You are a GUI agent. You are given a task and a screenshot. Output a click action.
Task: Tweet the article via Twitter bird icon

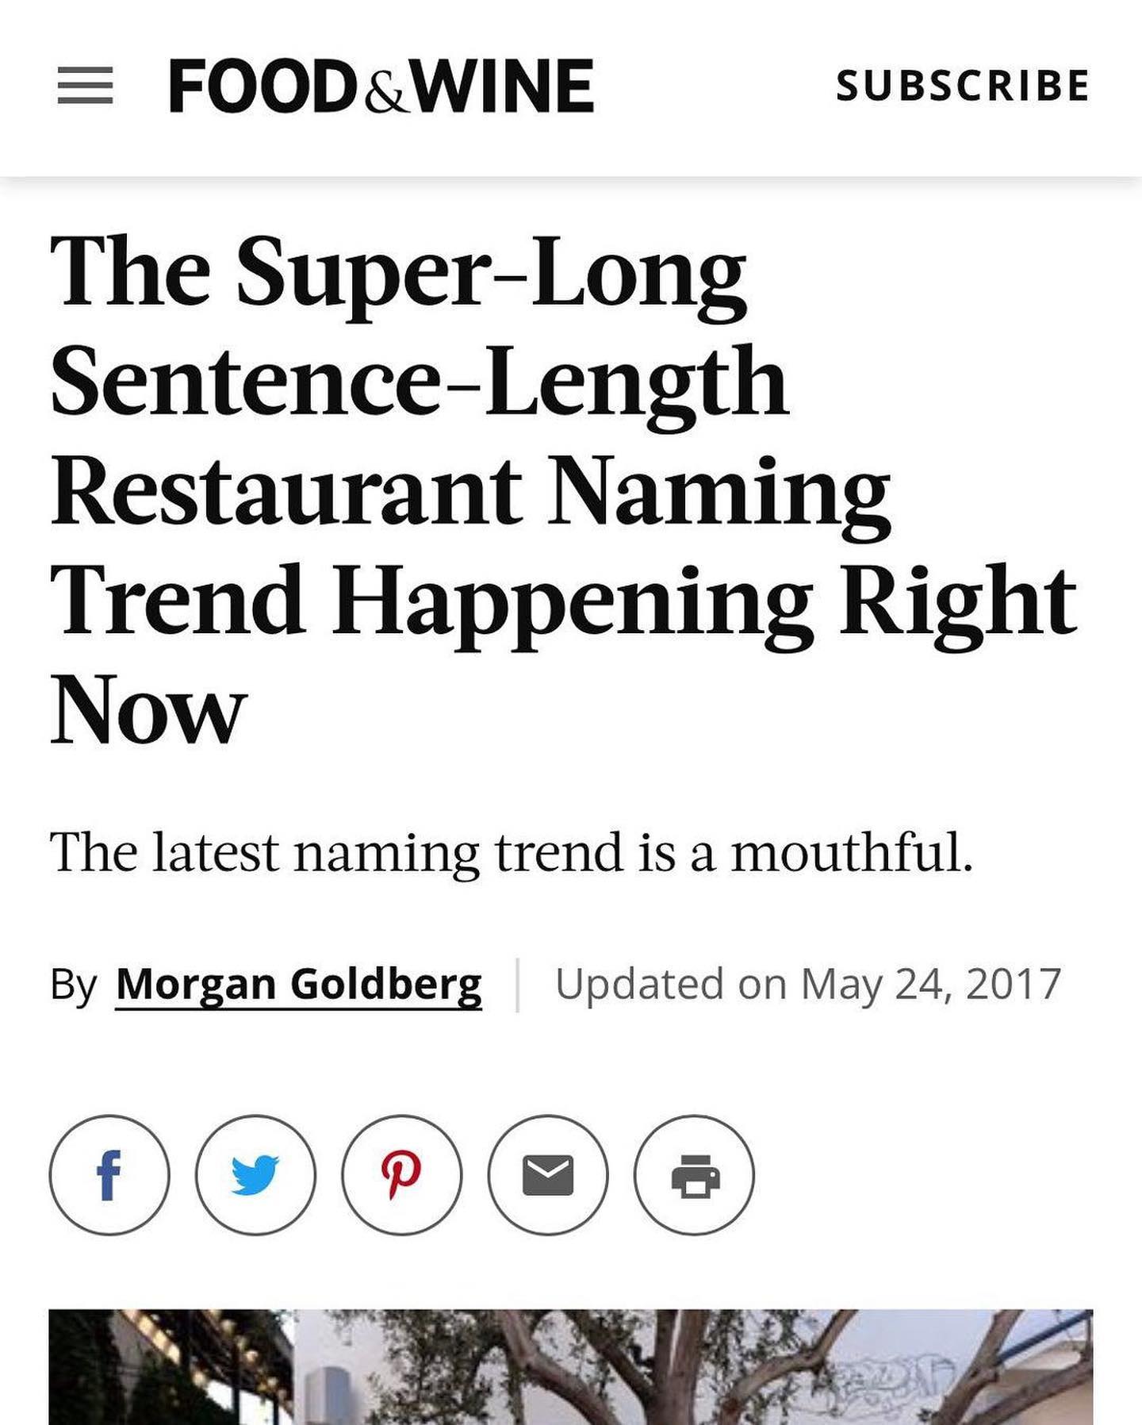tap(255, 1174)
